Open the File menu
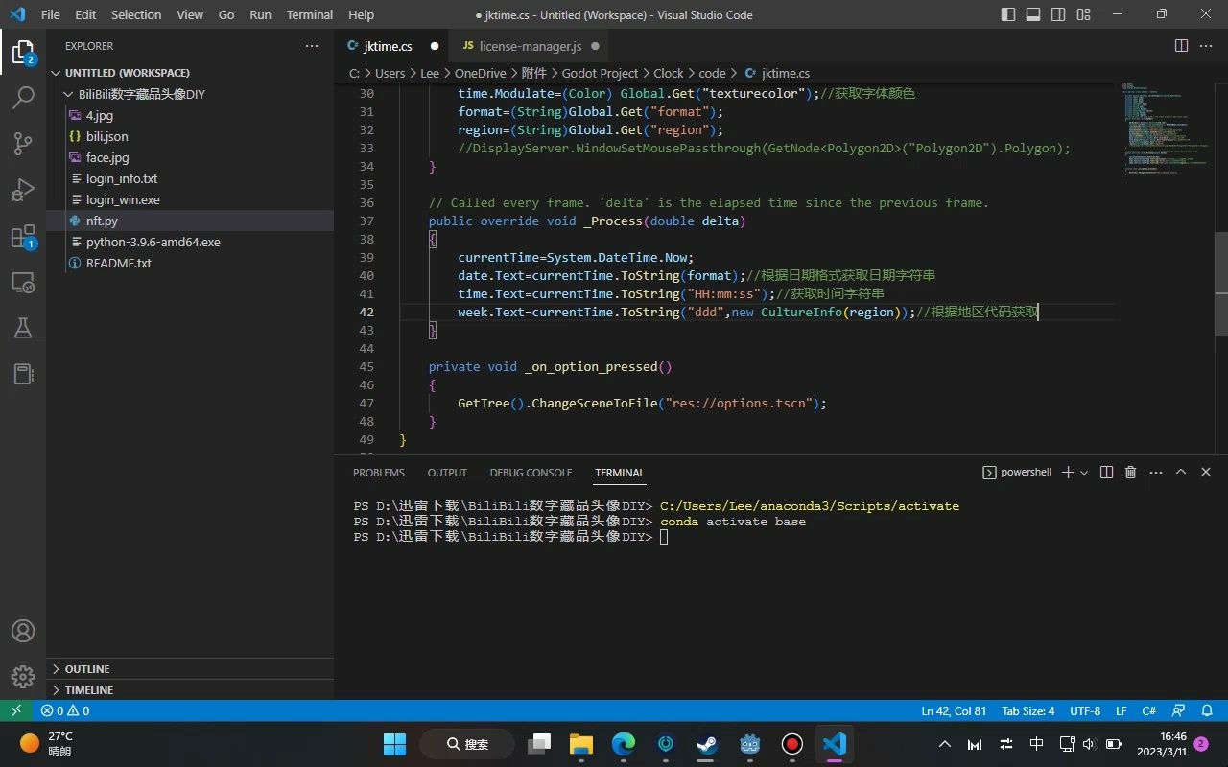Image resolution: width=1228 pixels, height=767 pixels. tap(50, 14)
